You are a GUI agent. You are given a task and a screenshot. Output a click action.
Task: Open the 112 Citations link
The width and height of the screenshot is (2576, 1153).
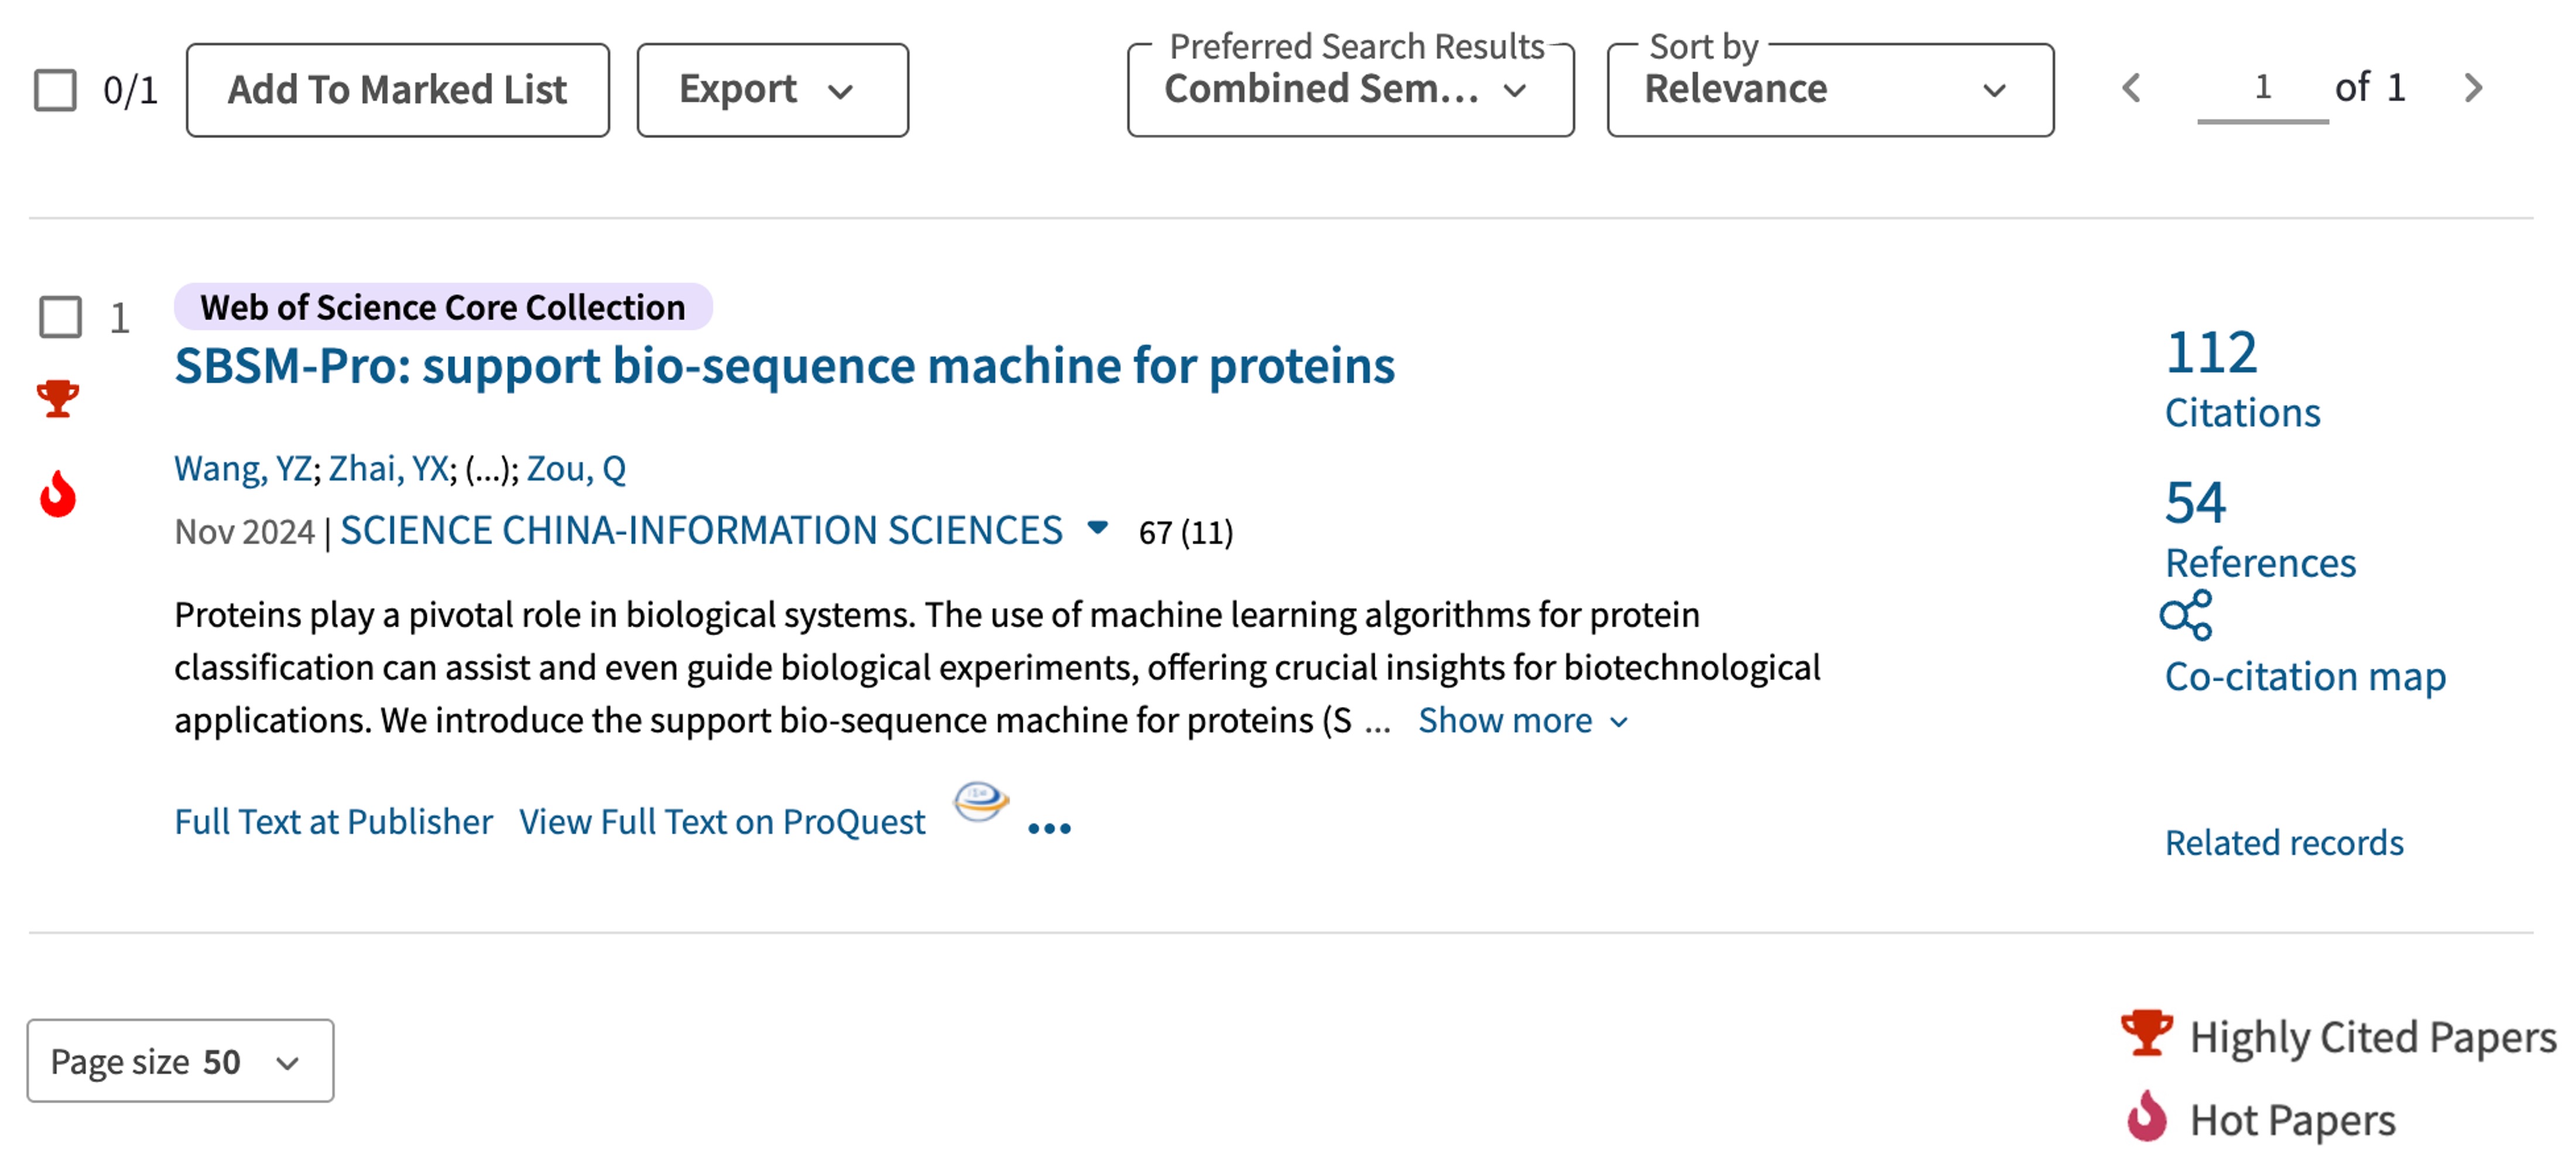point(2241,380)
